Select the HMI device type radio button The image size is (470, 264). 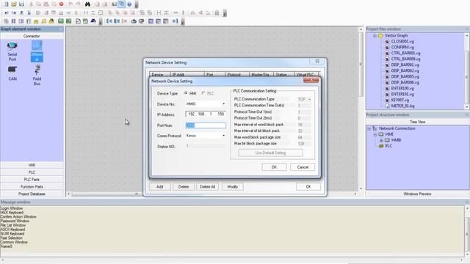point(186,93)
